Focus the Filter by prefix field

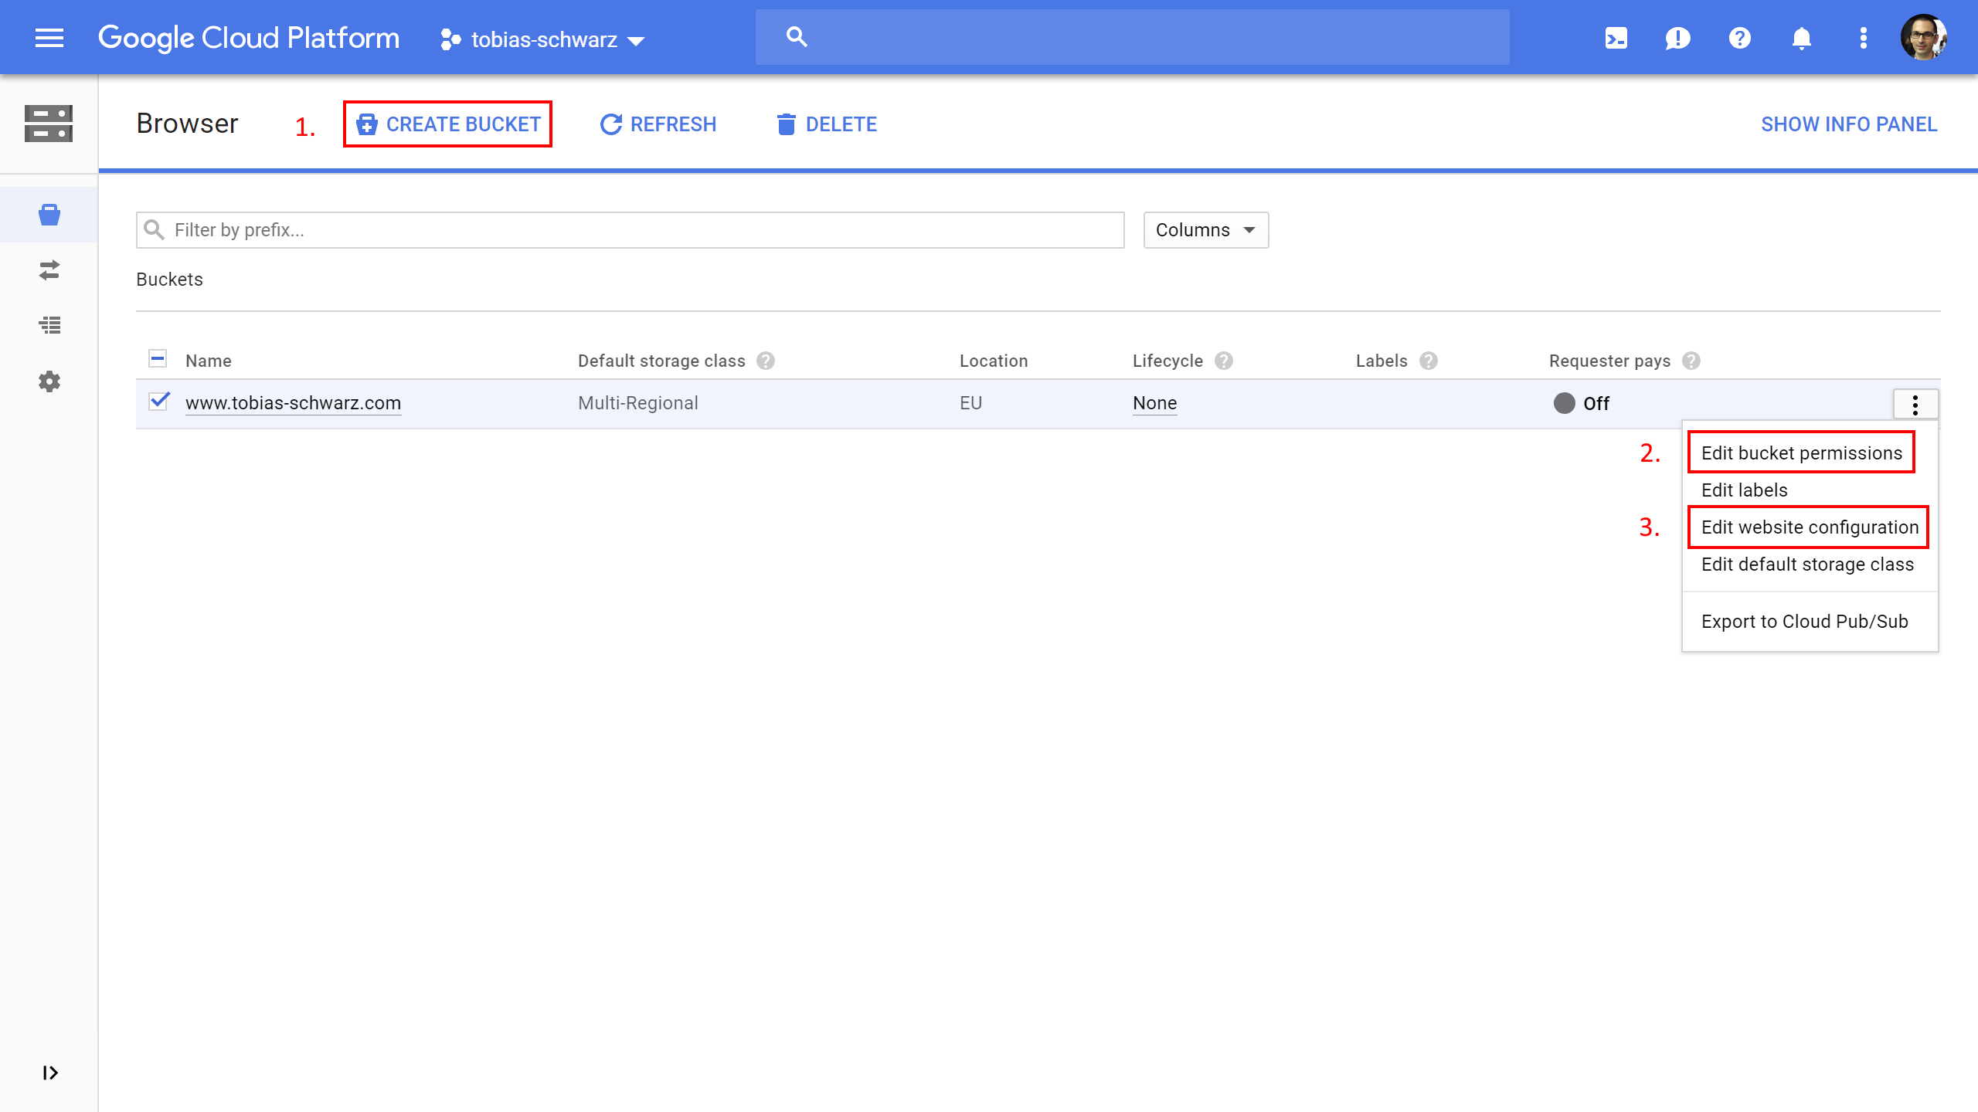click(x=630, y=229)
